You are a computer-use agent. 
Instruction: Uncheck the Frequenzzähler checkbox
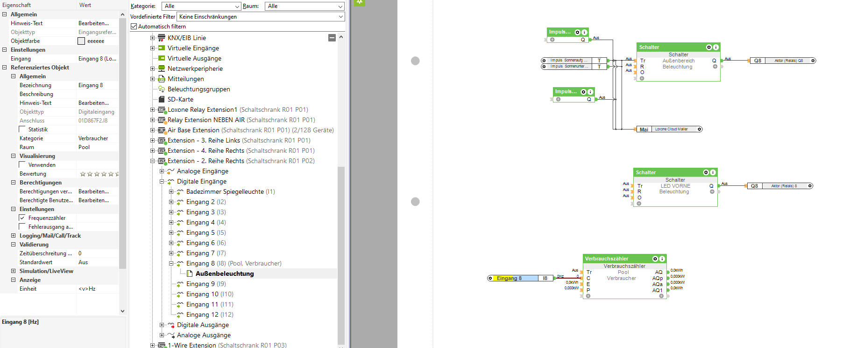(22, 218)
